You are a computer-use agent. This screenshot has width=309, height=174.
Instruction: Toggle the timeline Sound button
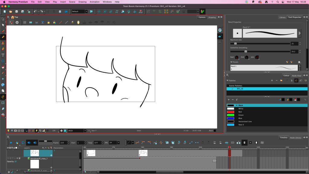click(x=29, y=143)
